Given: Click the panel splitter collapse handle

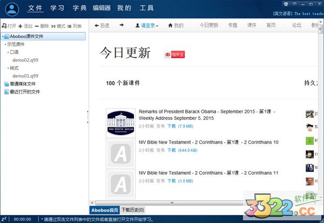Looking at the screenshot, I should (x=87, y=117).
